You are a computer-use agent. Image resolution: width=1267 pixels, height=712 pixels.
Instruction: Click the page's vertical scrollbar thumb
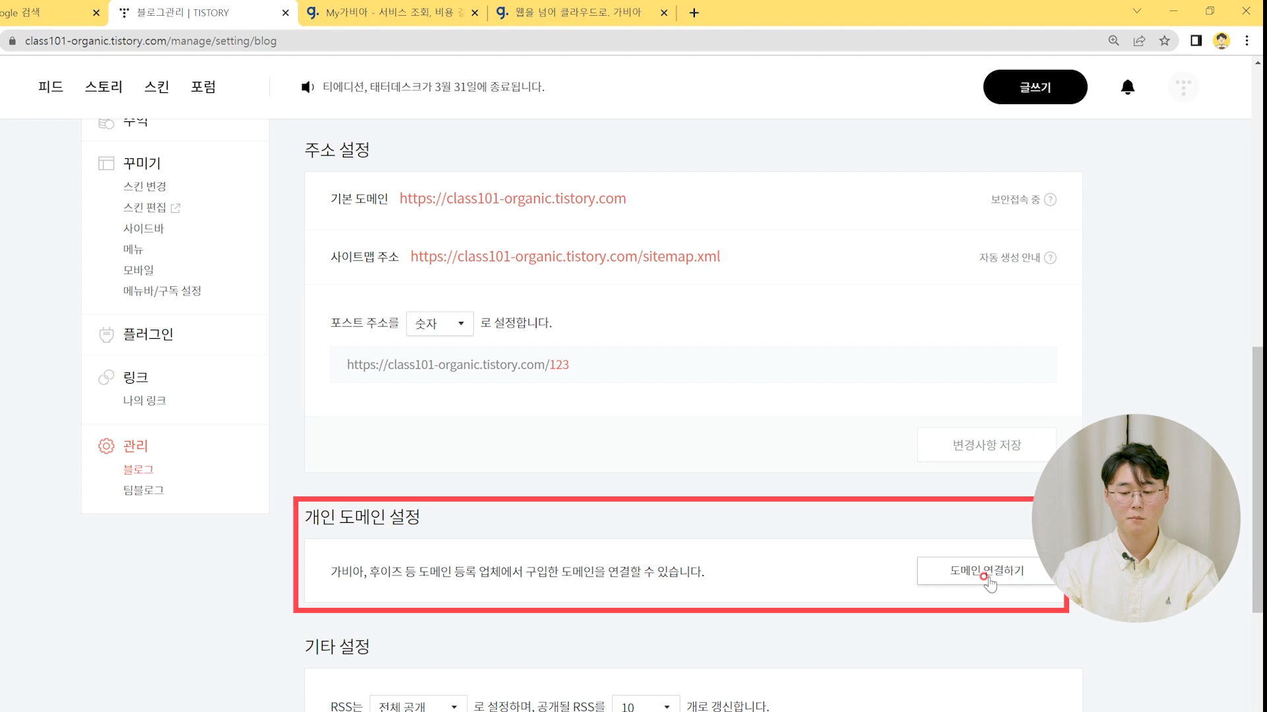tap(1258, 480)
